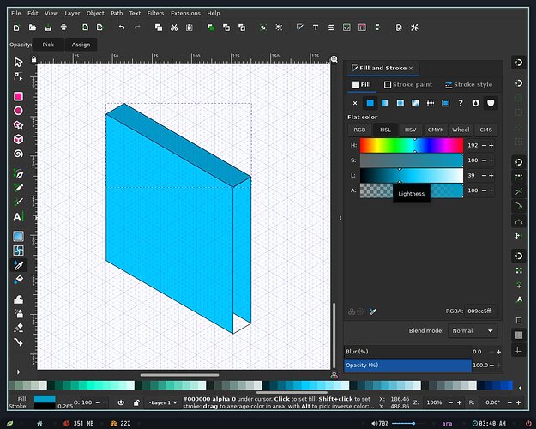Set fill to no paint (X)
Image resolution: width=536 pixels, height=429 pixels.
[355, 103]
